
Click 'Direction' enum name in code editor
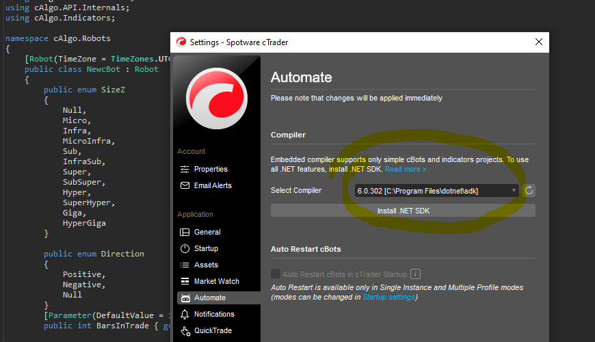pyautogui.click(x=122, y=254)
